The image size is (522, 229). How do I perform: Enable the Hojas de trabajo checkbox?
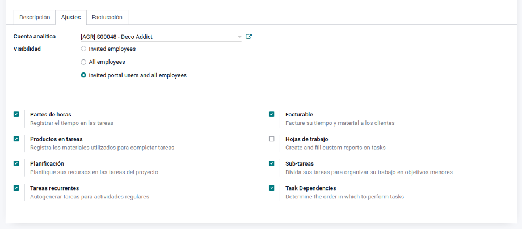tap(272, 139)
